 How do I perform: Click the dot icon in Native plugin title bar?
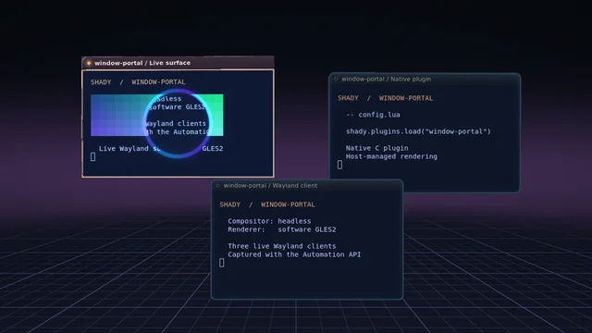tap(336, 79)
